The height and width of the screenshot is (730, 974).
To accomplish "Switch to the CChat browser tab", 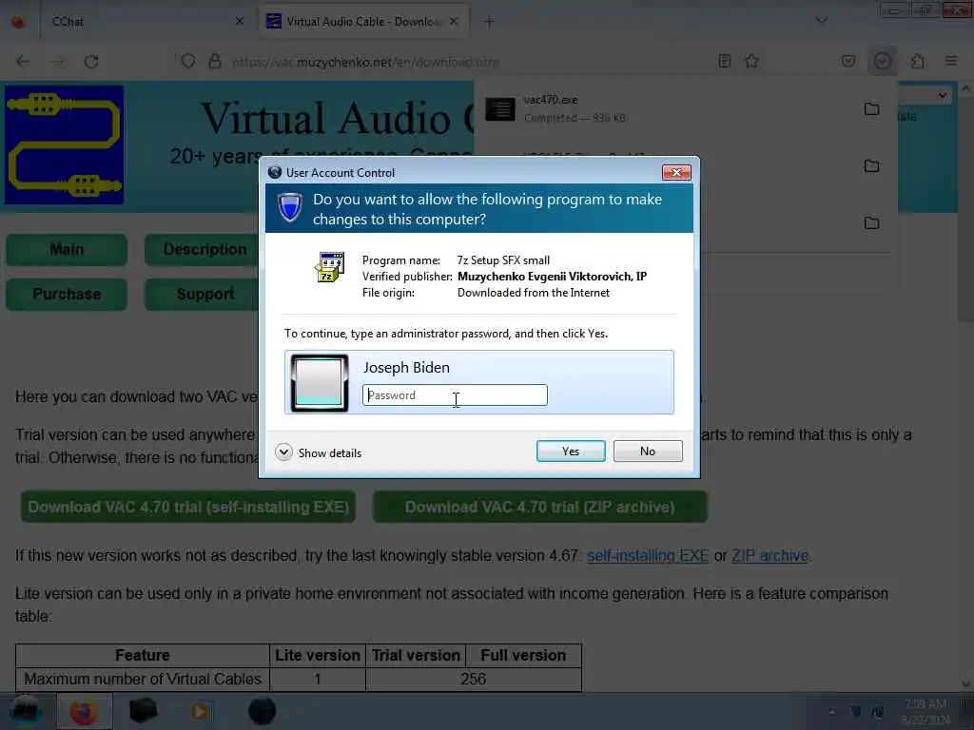I will point(145,22).
